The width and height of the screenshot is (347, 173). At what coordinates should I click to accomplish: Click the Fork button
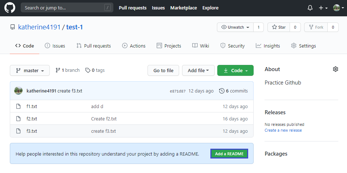[316, 27]
